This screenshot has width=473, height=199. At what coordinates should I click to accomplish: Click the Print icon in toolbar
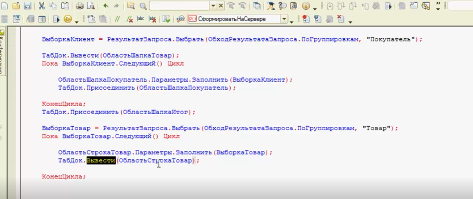click(80, 6)
